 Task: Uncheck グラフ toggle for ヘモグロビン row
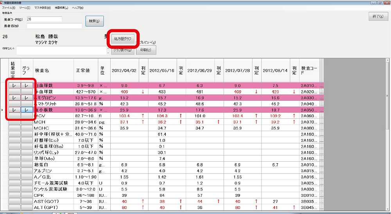point(27,98)
